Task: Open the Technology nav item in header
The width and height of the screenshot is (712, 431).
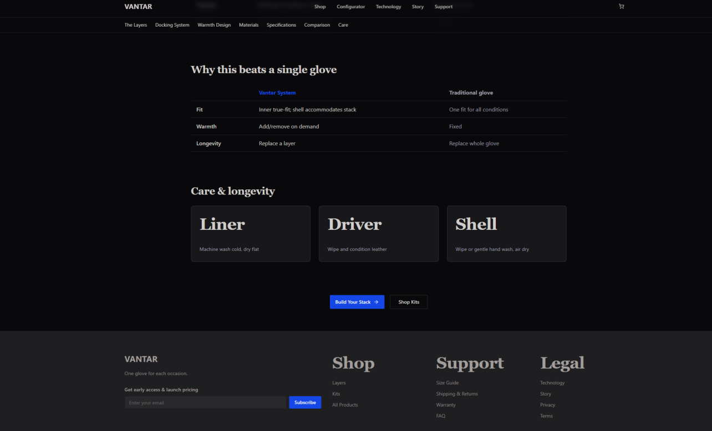Action: click(x=388, y=7)
